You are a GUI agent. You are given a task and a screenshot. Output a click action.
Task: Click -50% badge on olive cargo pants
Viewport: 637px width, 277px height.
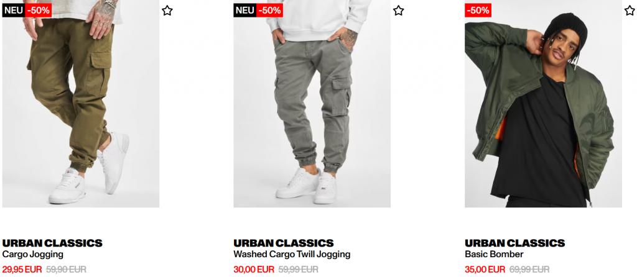38,11
